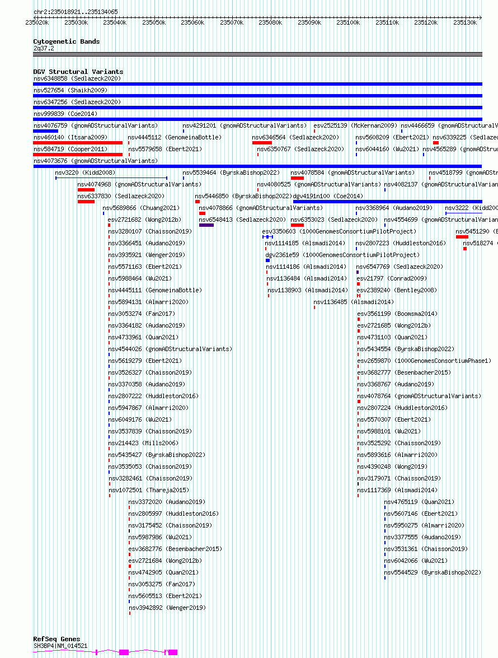This screenshot has width=498, height=658.
Task: Click nsv214423 (Mills2006) label
Action: (x=143, y=443)
